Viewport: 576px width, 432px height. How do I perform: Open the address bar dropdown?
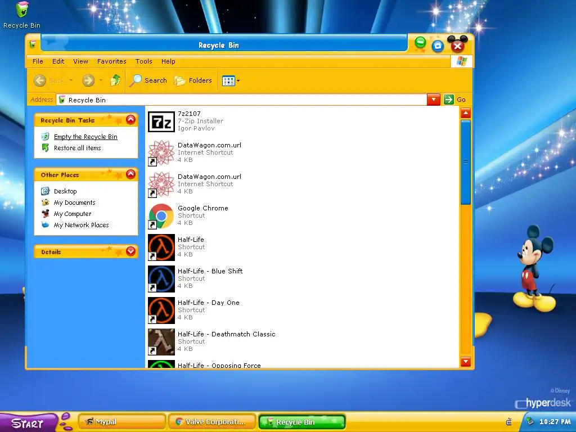click(x=434, y=100)
